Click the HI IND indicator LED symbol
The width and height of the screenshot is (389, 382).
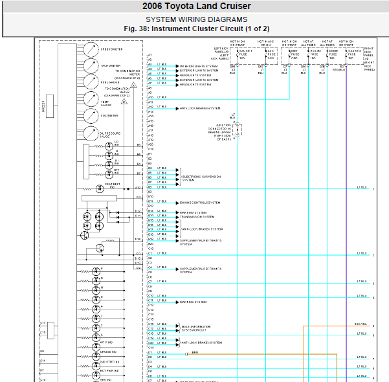(109, 165)
